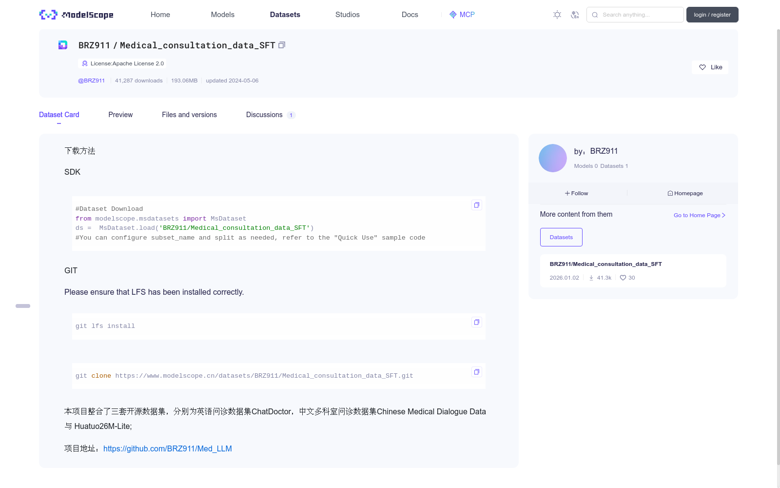
Task: Open the Docs menu item
Action: coord(410,15)
